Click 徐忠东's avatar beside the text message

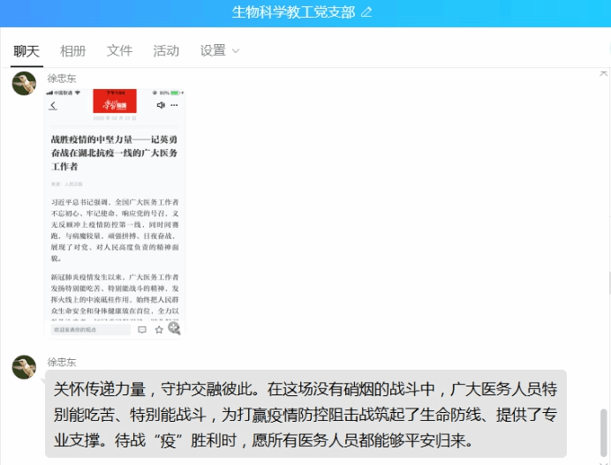[24, 367]
